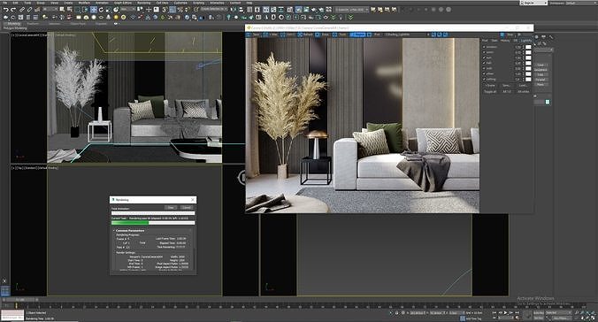The height and width of the screenshot is (322, 598).
Task: Open the Sign In dropdown
Action: click(534, 3)
